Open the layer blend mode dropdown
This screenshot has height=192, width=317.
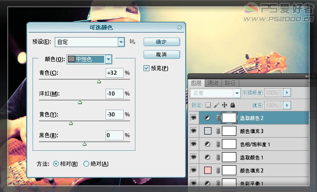tap(236, 93)
